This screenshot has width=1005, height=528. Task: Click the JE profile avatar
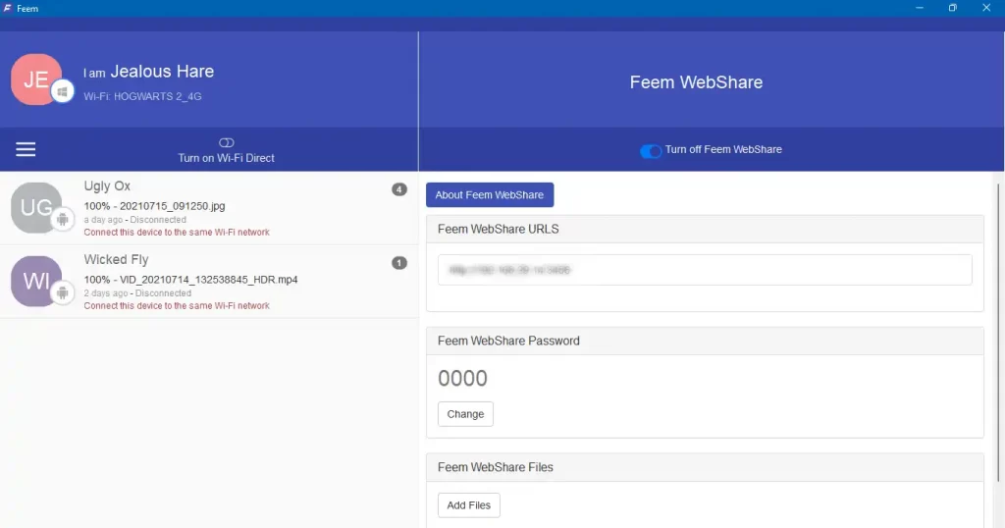coord(34,79)
